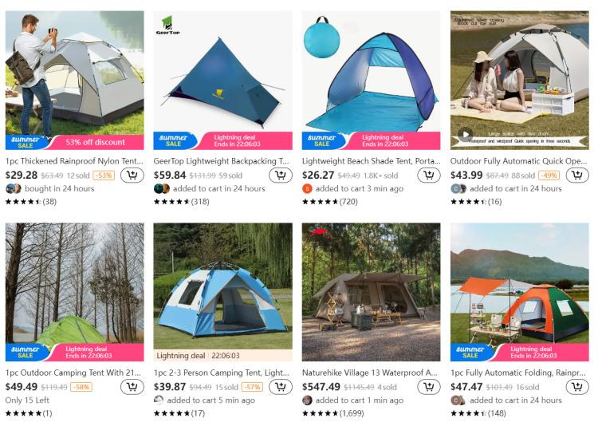View the blue GeerTop pyramid tent image
Screen dimensions: 598x426
[222, 71]
